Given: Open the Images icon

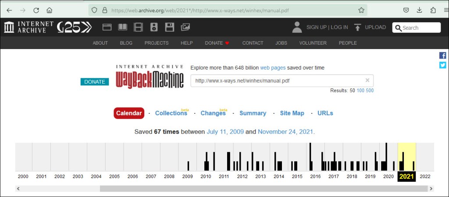Looking at the screenshot, I should (185, 27).
